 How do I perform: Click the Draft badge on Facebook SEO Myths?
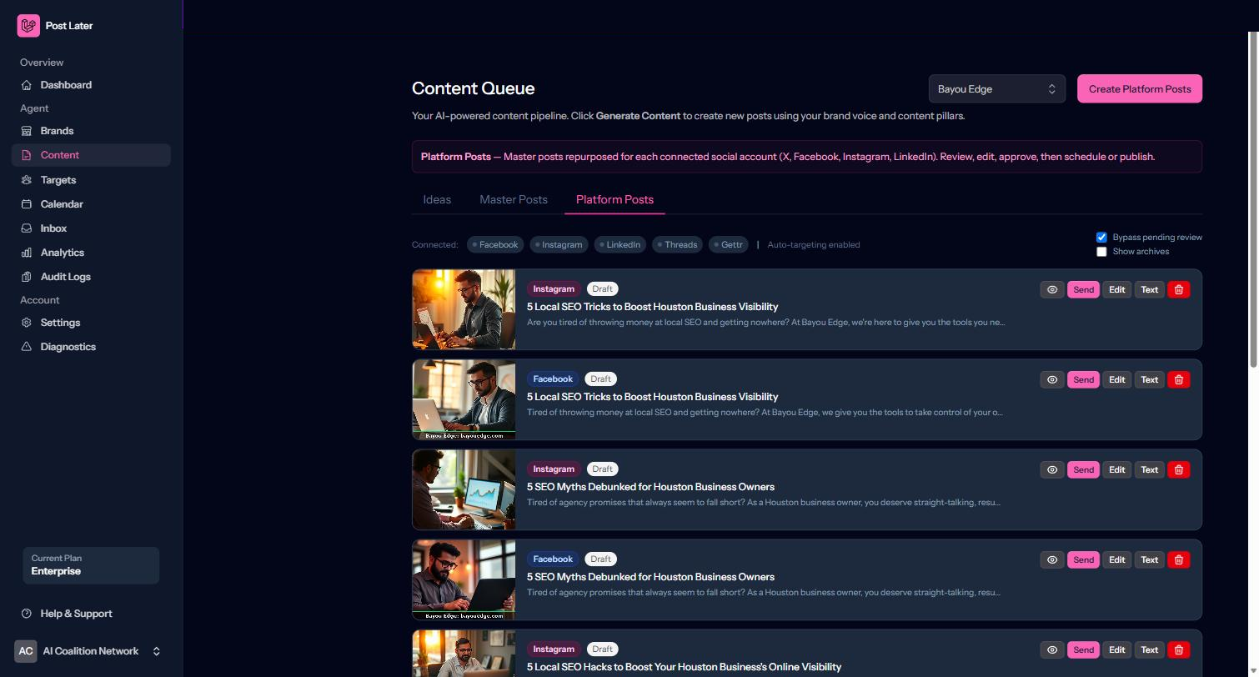coord(600,559)
